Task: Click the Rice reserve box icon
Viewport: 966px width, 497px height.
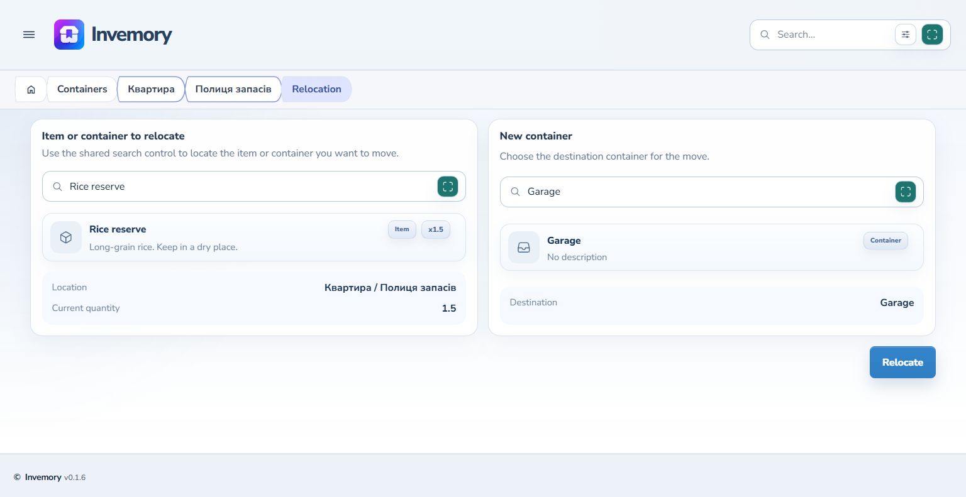Action: pos(66,238)
